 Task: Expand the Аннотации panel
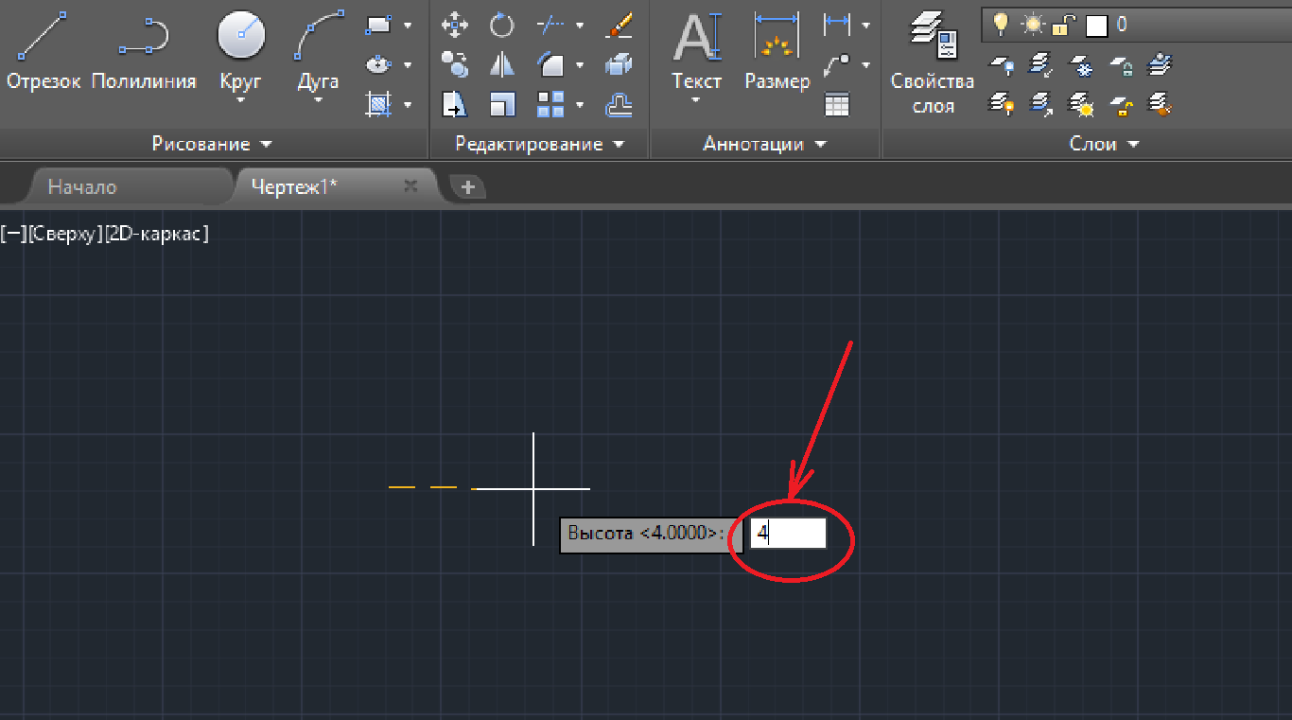point(764,144)
